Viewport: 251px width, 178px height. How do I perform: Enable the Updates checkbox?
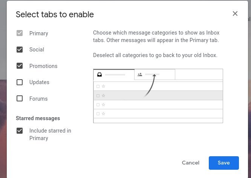pyautogui.click(x=20, y=82)
